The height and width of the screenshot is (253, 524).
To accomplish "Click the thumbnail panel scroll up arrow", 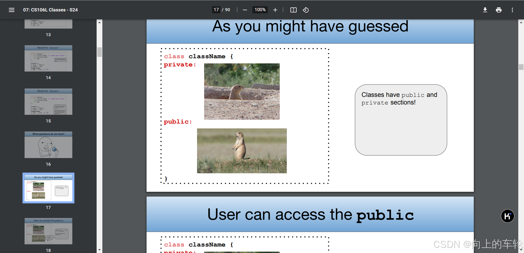I will point(99,22).
